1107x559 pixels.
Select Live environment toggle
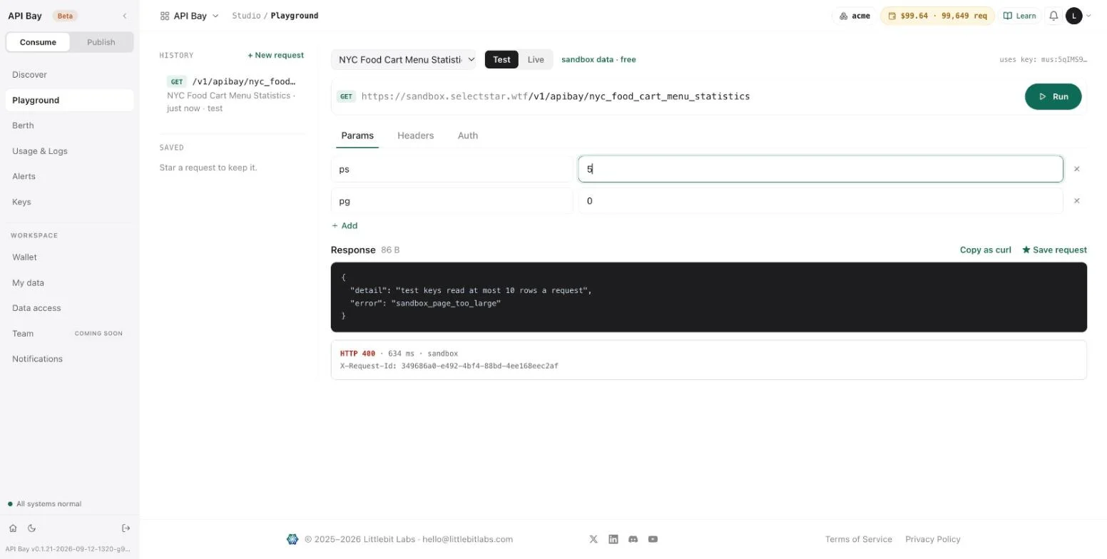(x=536, y=59)
